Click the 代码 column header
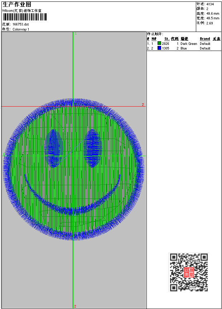Viewport: 222px width, 309px height. pos(174,39)
